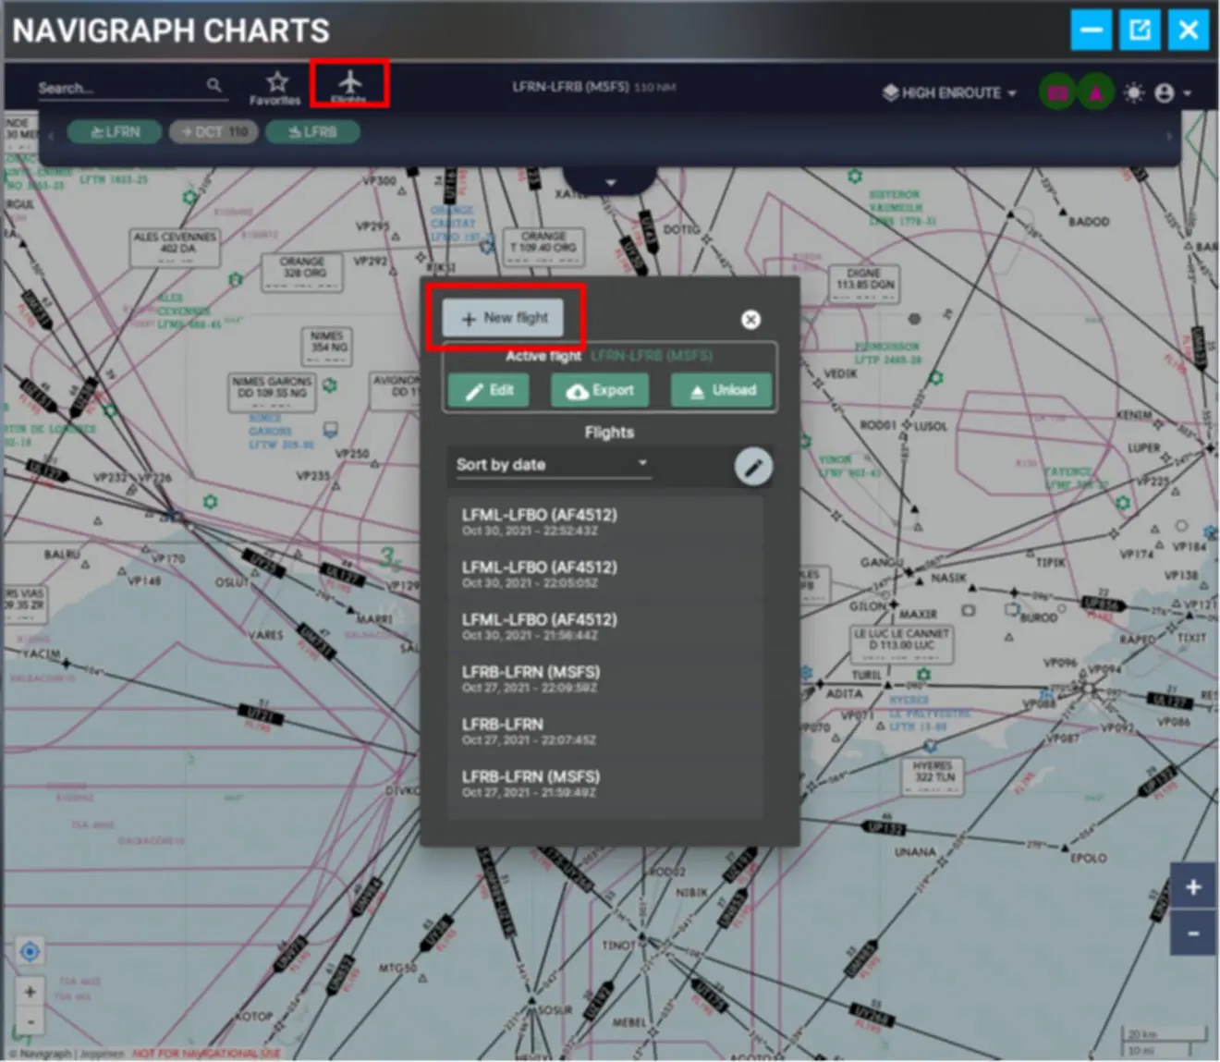Select flight LFML-LFBO Oct 30 21:56:44Z
Viewport: 1220px width, 1062px height.
(x=604, y=627)
